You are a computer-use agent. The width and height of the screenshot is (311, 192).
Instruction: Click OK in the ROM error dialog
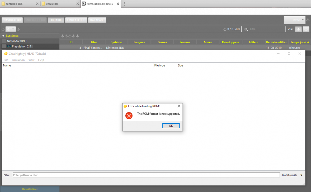coord(171,126)
